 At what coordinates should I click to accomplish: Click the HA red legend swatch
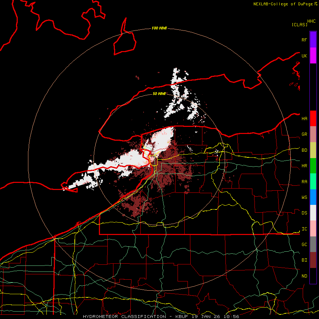[313, 118]
